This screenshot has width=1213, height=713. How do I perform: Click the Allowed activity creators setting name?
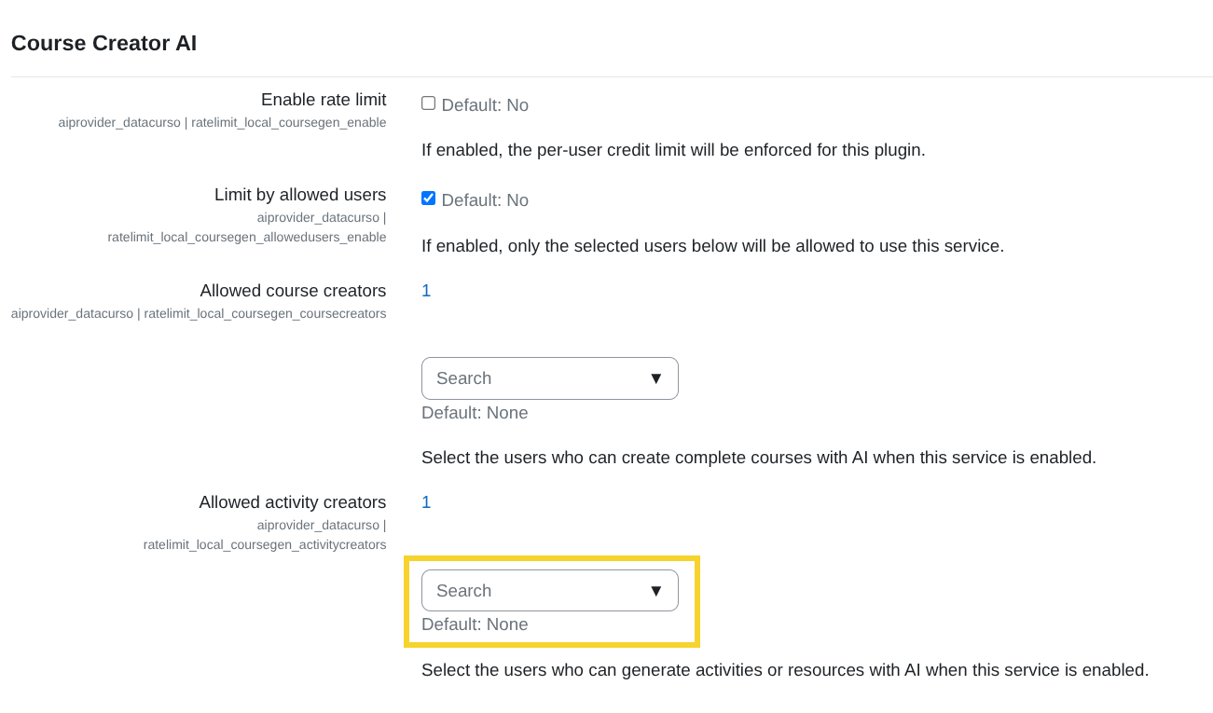(x=292, y=501)
